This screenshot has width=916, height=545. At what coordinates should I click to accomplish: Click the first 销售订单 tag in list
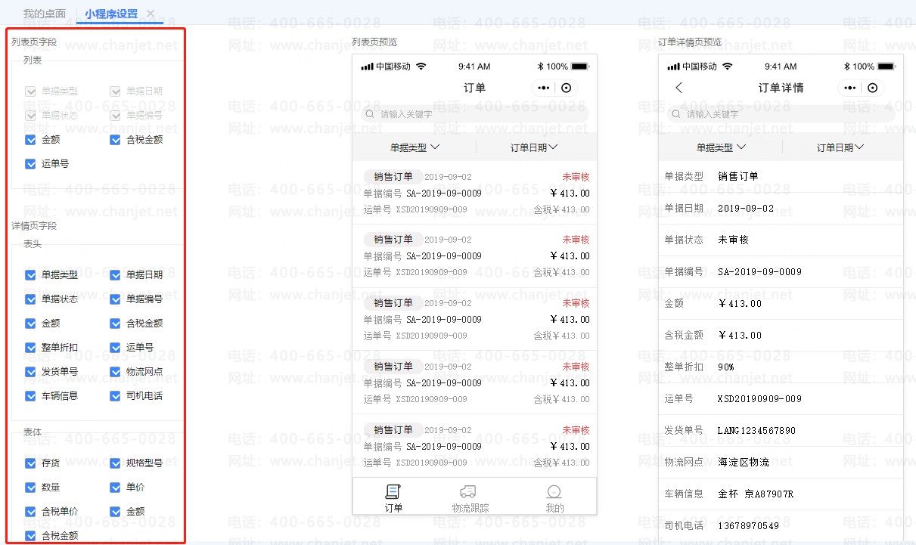pyautogui.click(x=393, y=177)
